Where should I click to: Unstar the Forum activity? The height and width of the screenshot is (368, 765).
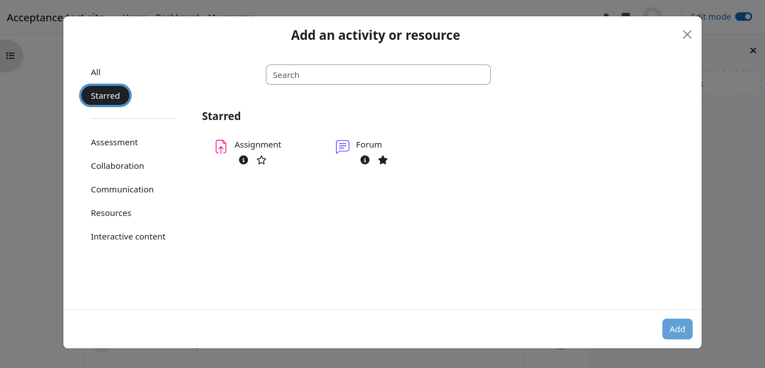[x=383, y=160]
